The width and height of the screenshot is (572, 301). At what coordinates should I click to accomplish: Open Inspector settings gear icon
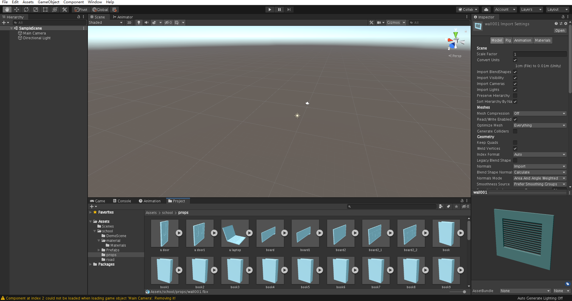(x=566, y=23)
